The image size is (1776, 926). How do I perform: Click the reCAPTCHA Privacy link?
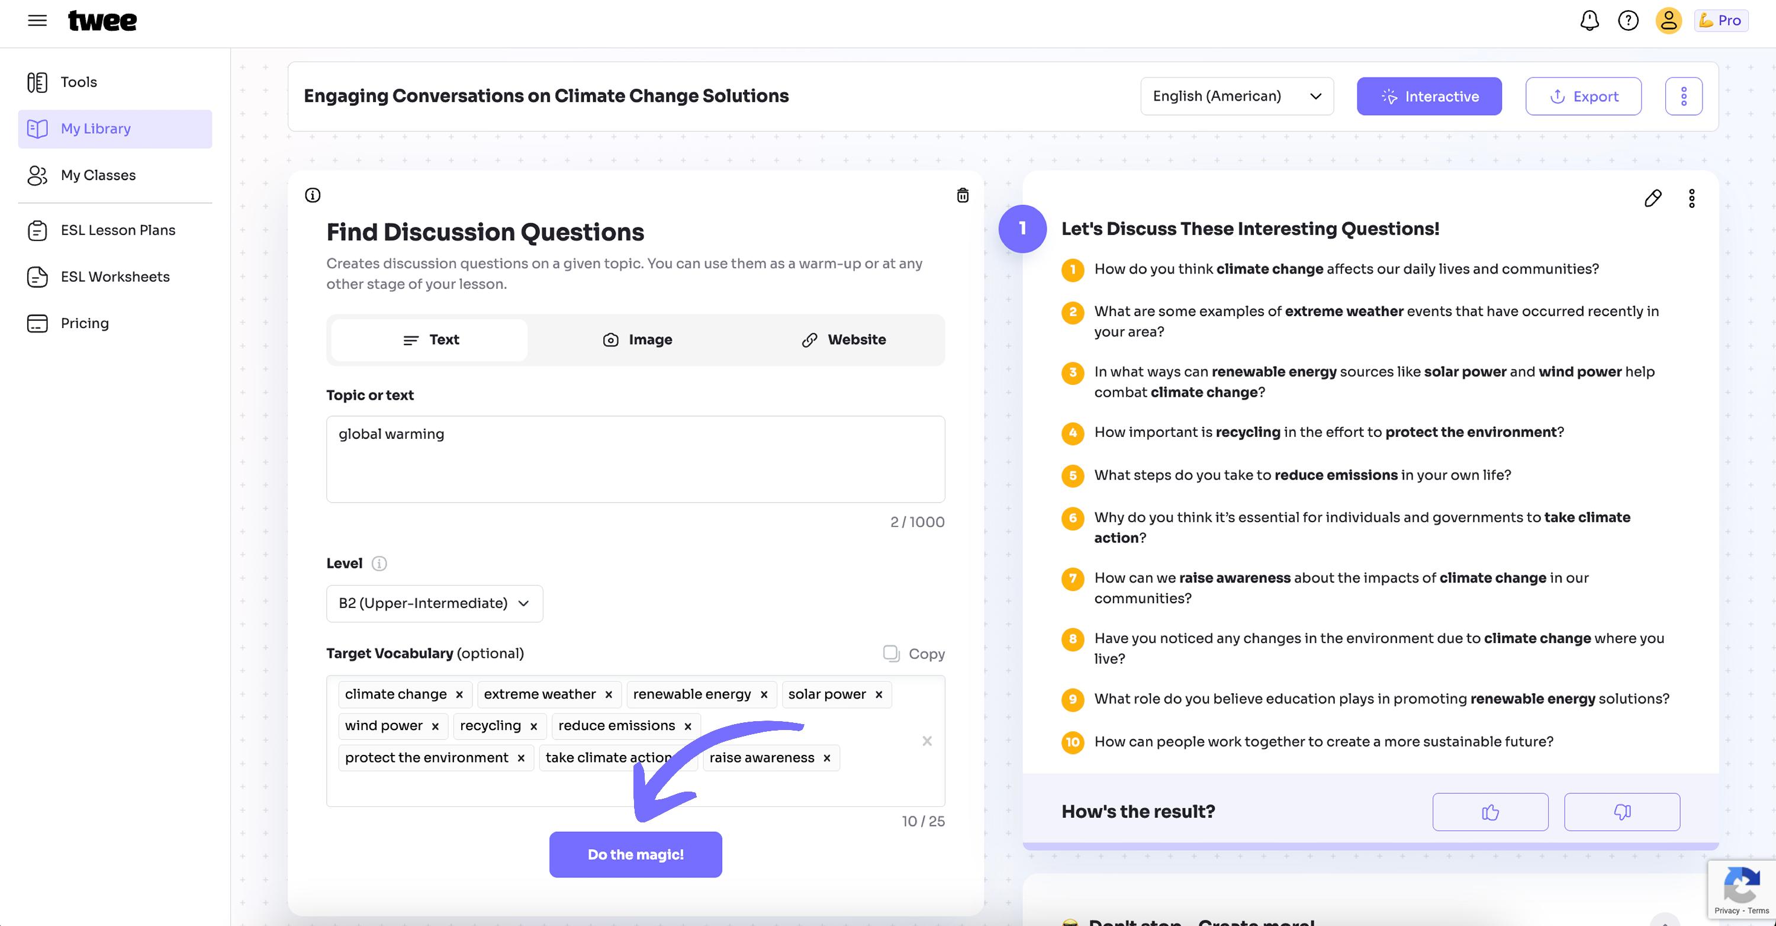tap(1727, 911)
